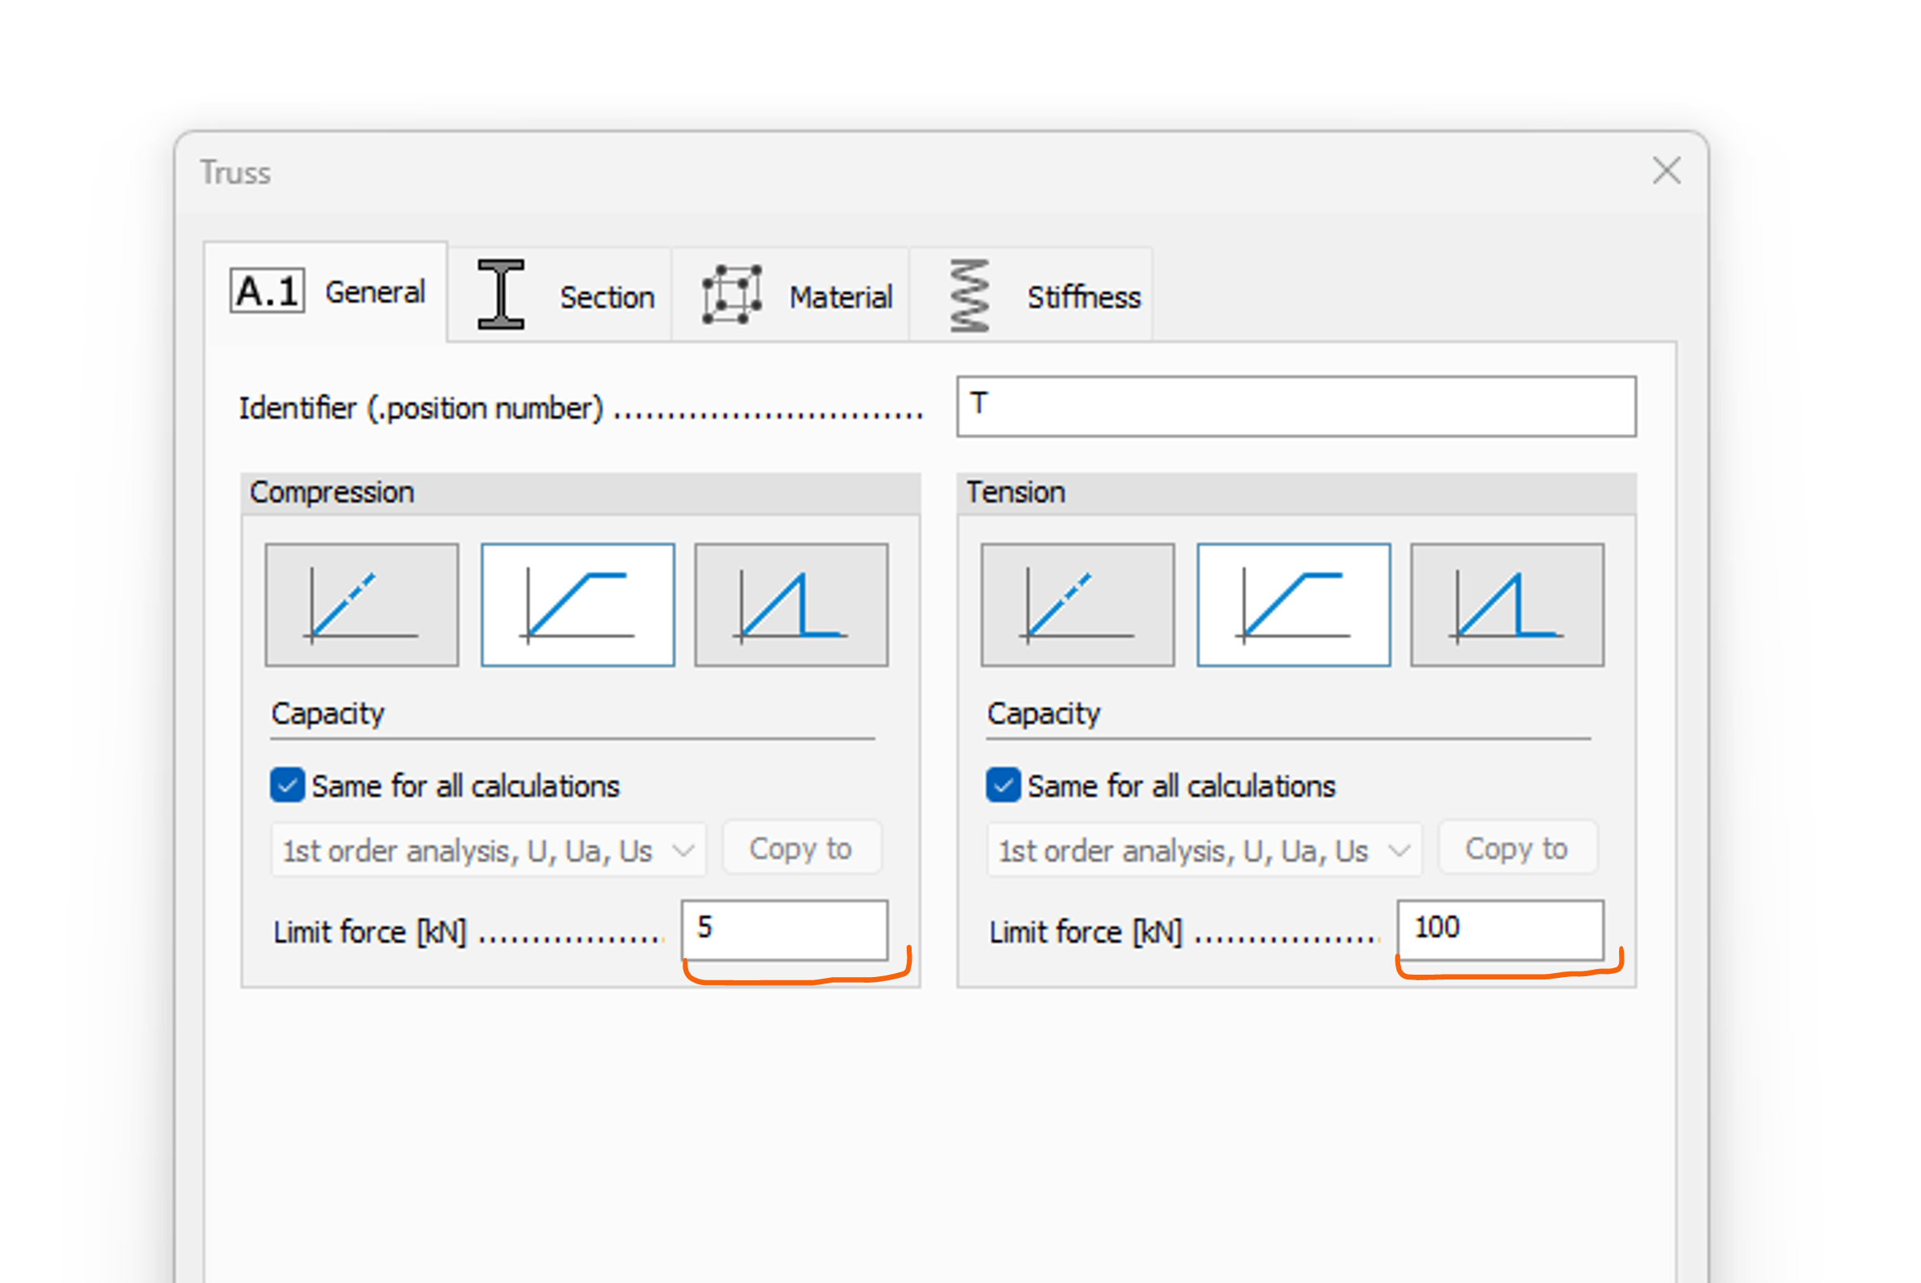Switch to the General tab
1921x1283 pixels.
coord(326,292)
